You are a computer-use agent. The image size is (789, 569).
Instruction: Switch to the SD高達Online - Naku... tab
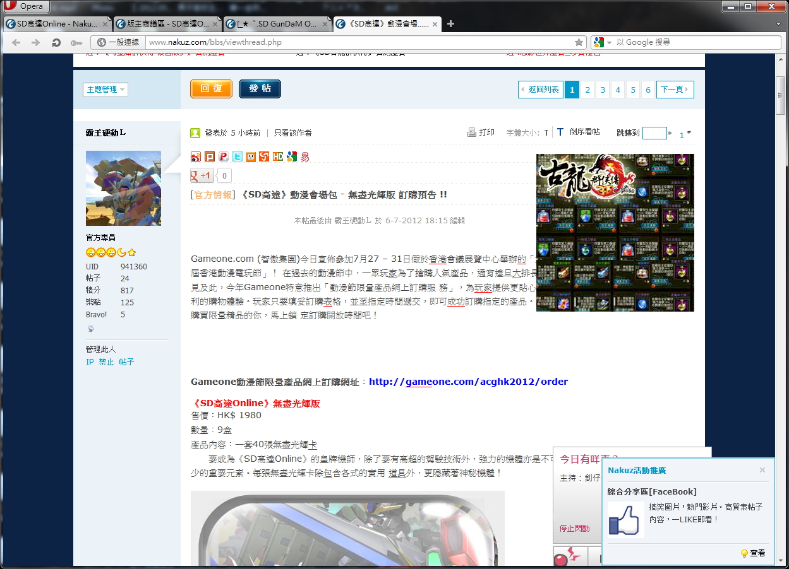(x=56, y=24)
